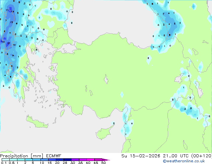
Task: Click the 0.5–1 mm legend color swatch
Action: pyautogui.click(x=13, y=160)
